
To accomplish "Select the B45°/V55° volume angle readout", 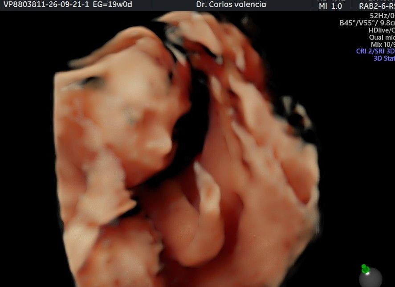I will (367, 23).
